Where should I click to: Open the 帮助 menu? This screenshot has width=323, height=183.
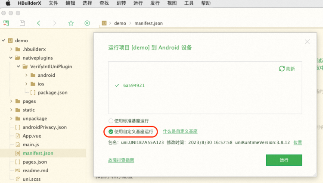(x=206, y=3)
